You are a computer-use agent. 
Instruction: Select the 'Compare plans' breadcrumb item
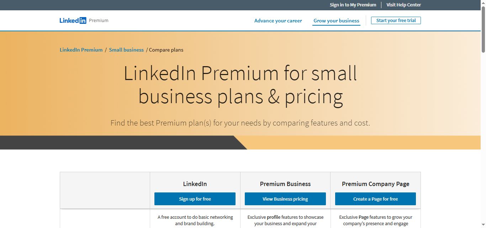point(166,50)
